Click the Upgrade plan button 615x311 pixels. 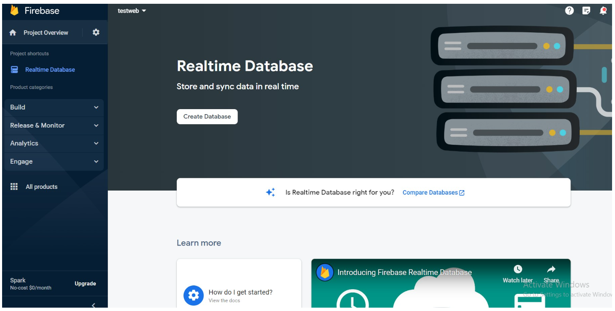[x=85, y=284]
